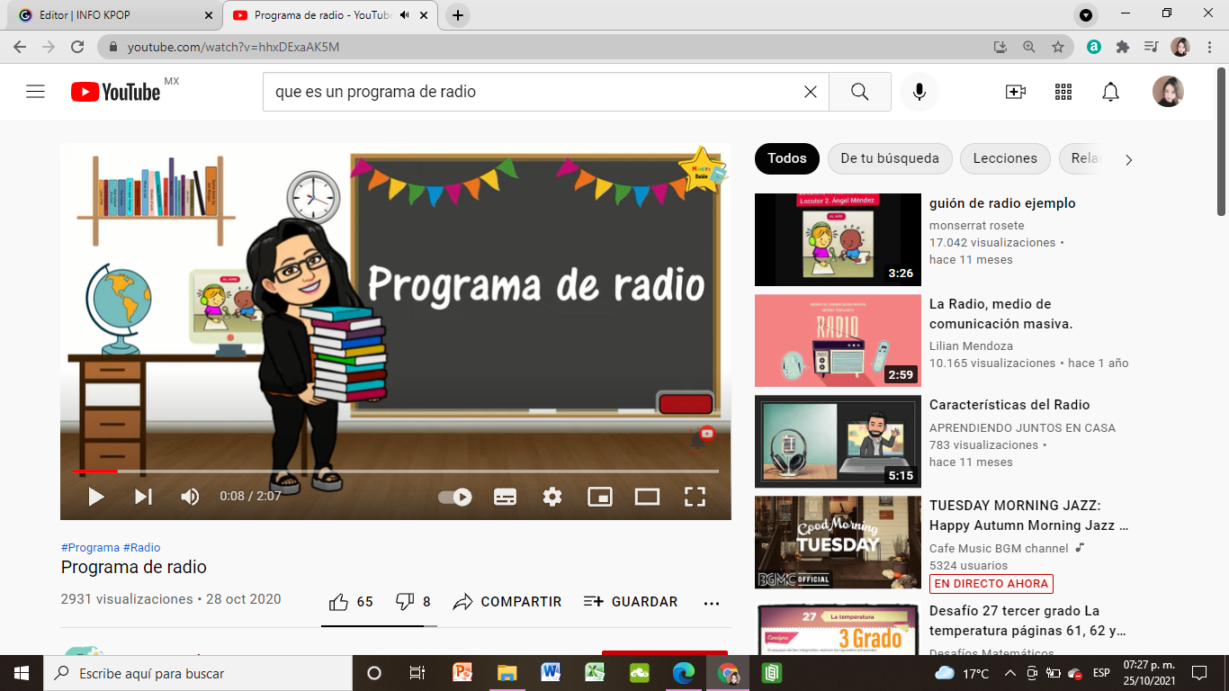Image resolution: width=1229 pixels, height=691 pixels.
Task: Open the more actions ellipsis menu
Action: (x=712, y=601)
